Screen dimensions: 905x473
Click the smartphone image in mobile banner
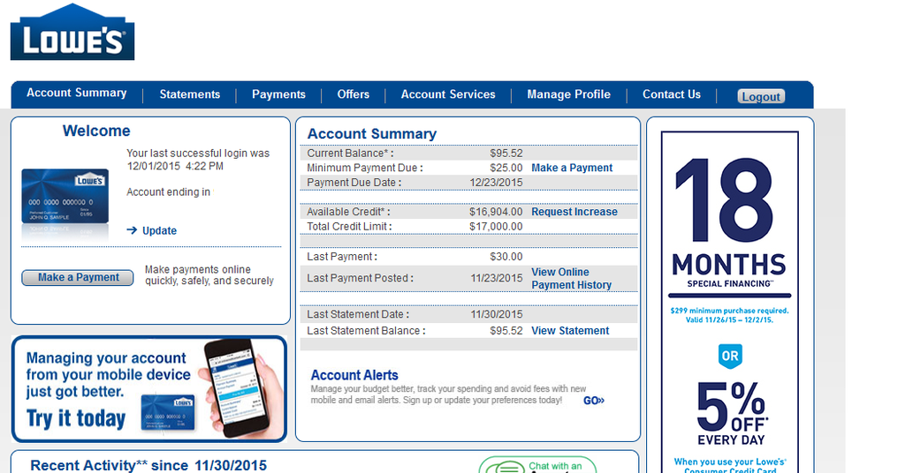click(235, 387)
